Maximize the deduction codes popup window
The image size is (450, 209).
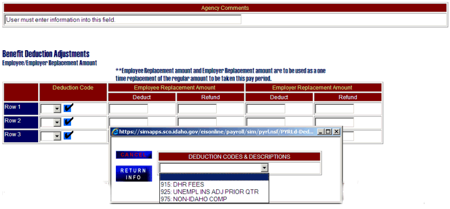(x=328, y=132)
